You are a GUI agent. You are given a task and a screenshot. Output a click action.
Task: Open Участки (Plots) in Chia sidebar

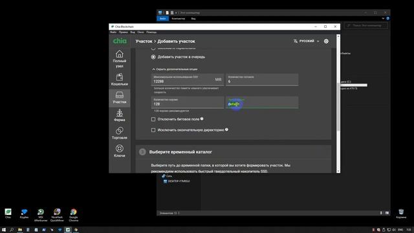[x=119, y=98]
